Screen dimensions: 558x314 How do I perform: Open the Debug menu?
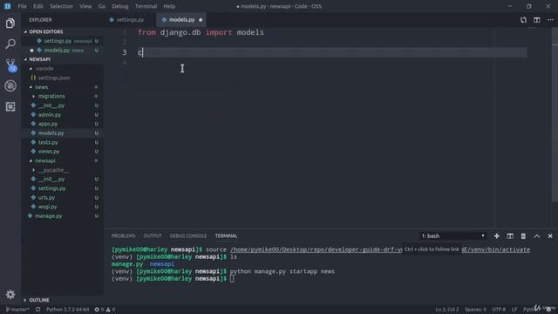tap(120, 6)
